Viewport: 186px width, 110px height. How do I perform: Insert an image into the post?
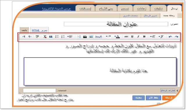click(x=91, y=37)
